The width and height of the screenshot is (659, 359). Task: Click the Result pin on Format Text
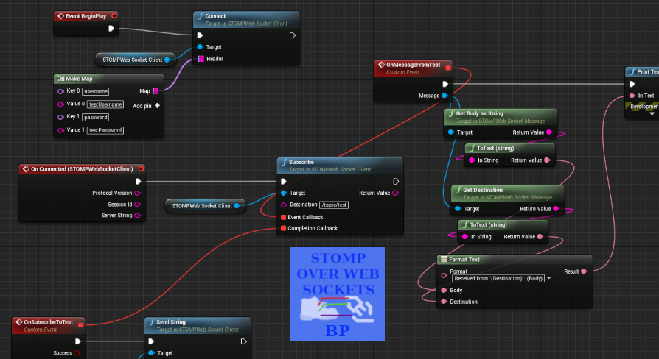click(x=584, y=271)
